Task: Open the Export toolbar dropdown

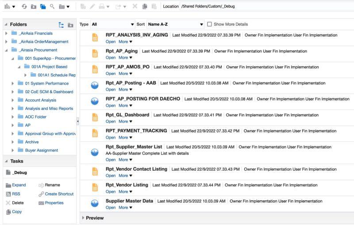Action: (121, 7)
